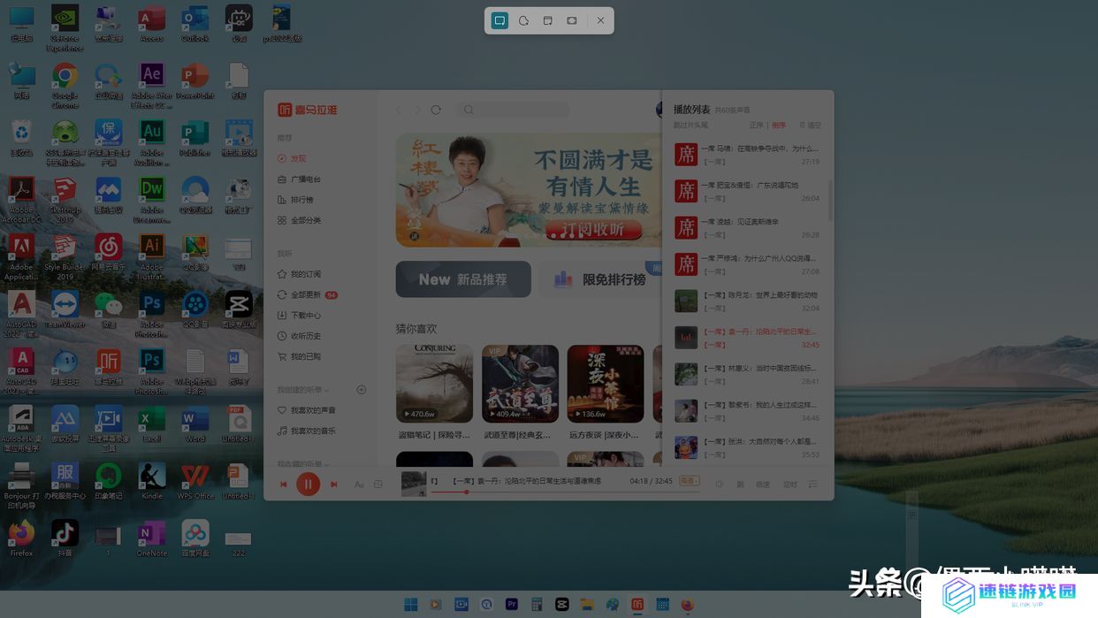Select freeform snip mode in snipping toolbar

click(523, 20)
